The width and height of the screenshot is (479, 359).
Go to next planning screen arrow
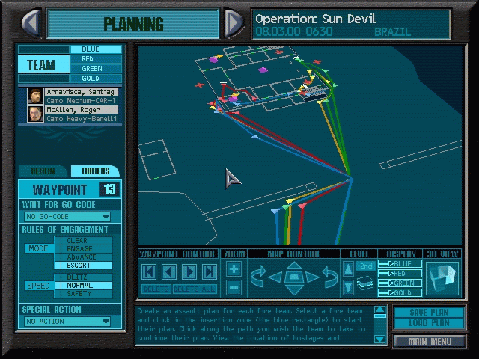coord(234,22)
